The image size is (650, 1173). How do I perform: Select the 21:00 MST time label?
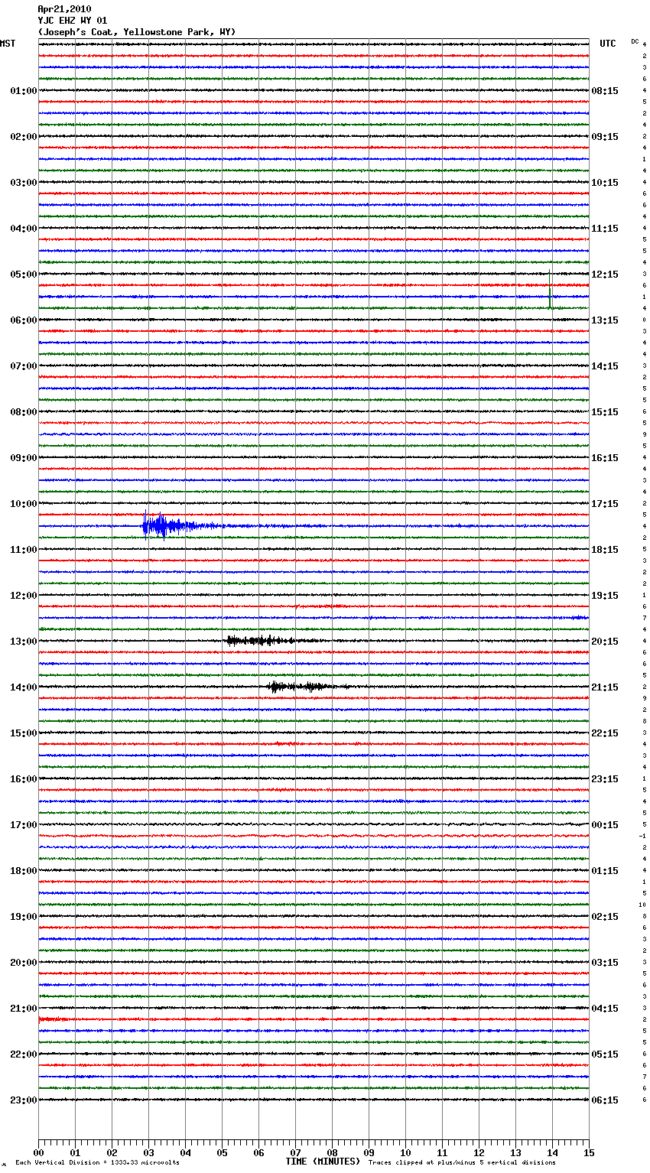[24, 1009]
